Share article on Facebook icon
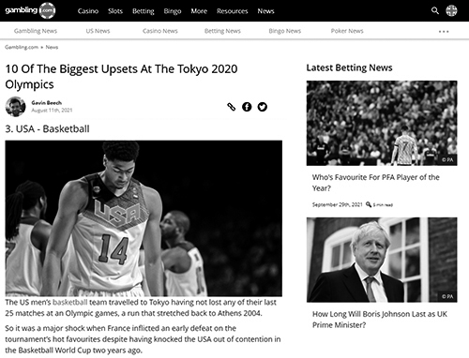This screenshot has height=358, width=469. coord(247,107)
